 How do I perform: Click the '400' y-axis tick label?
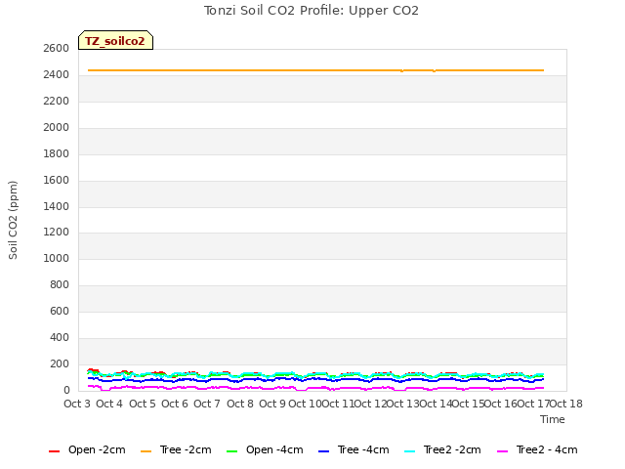pyautogui.click(x=60, y=337)
